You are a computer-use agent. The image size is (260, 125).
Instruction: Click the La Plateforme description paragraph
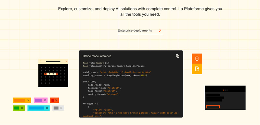tap(140, 12)
